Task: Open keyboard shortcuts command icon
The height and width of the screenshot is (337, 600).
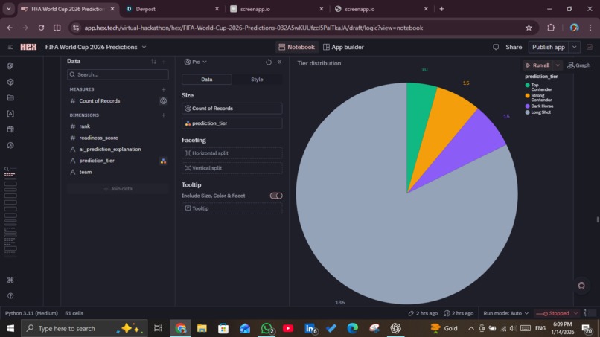Action: coord(10,280)
